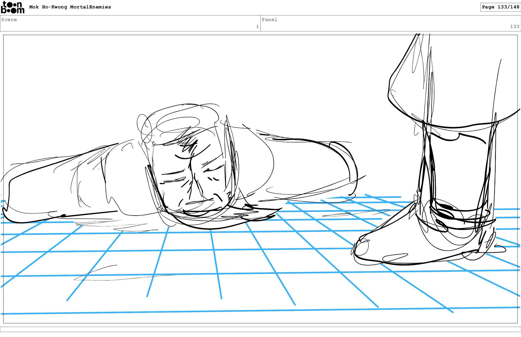Click the Page 133/148 indicator box

500,7
